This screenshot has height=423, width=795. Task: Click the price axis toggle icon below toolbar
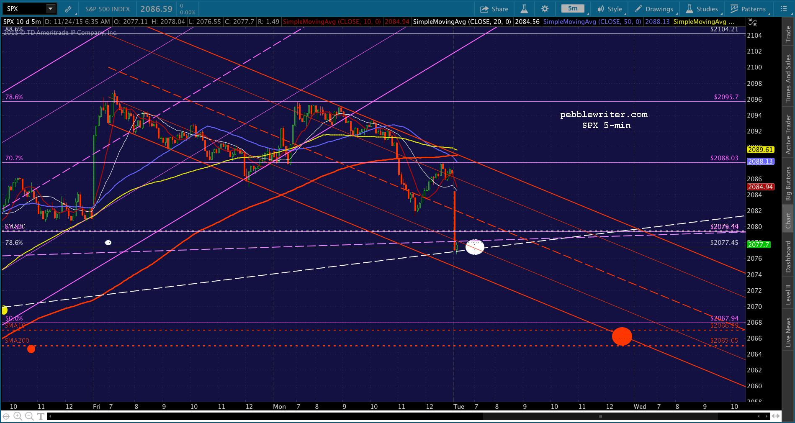(x=752, y=22)
